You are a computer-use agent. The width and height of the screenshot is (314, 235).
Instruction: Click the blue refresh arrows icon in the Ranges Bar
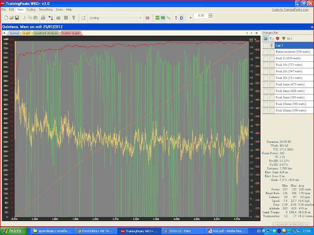(272, 39)
